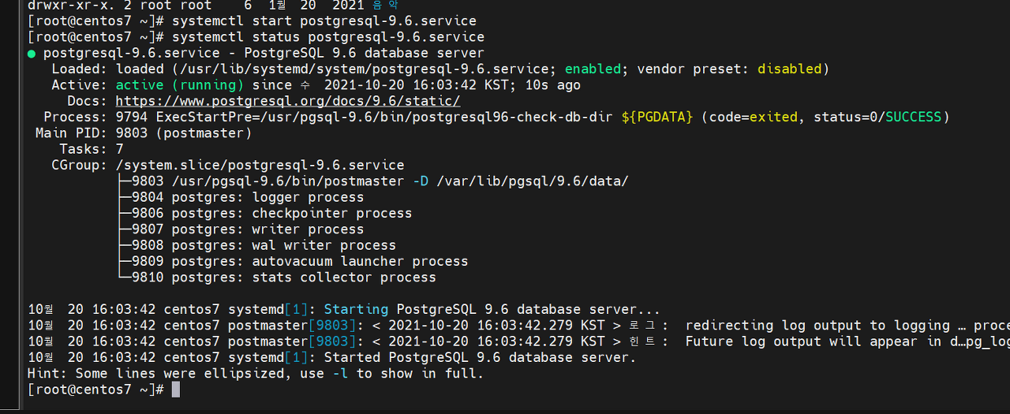Viewport: 1010px width, 414px height.
Task: Click the 'Hint: Some lines were ellipsized' line
Action: coord(256,373)
